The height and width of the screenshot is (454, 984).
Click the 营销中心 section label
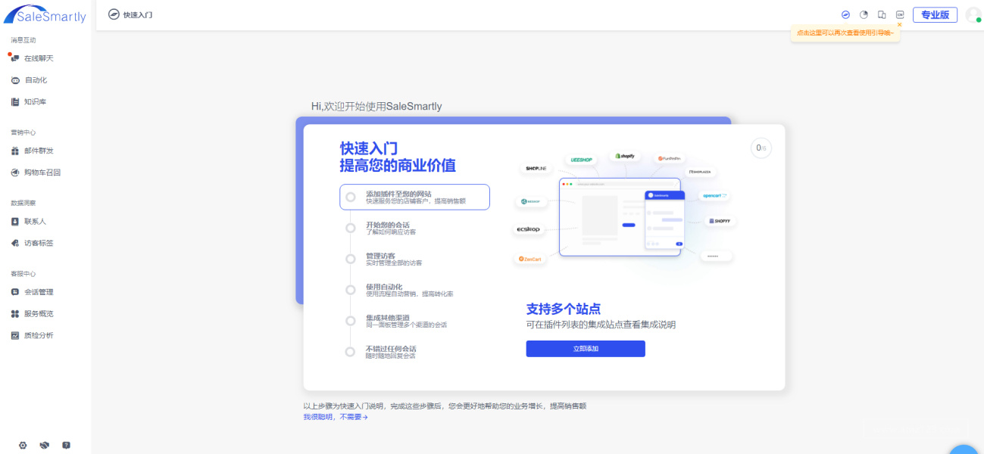tap(23, 132)
